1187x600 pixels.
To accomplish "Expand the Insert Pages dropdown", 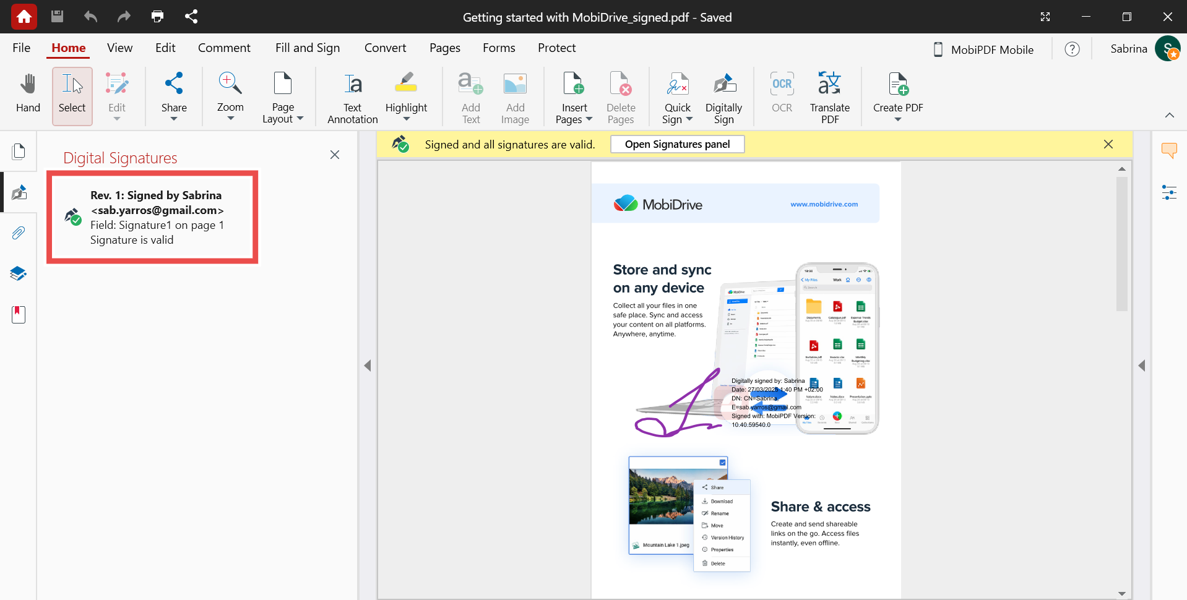I will click(589, 119).
